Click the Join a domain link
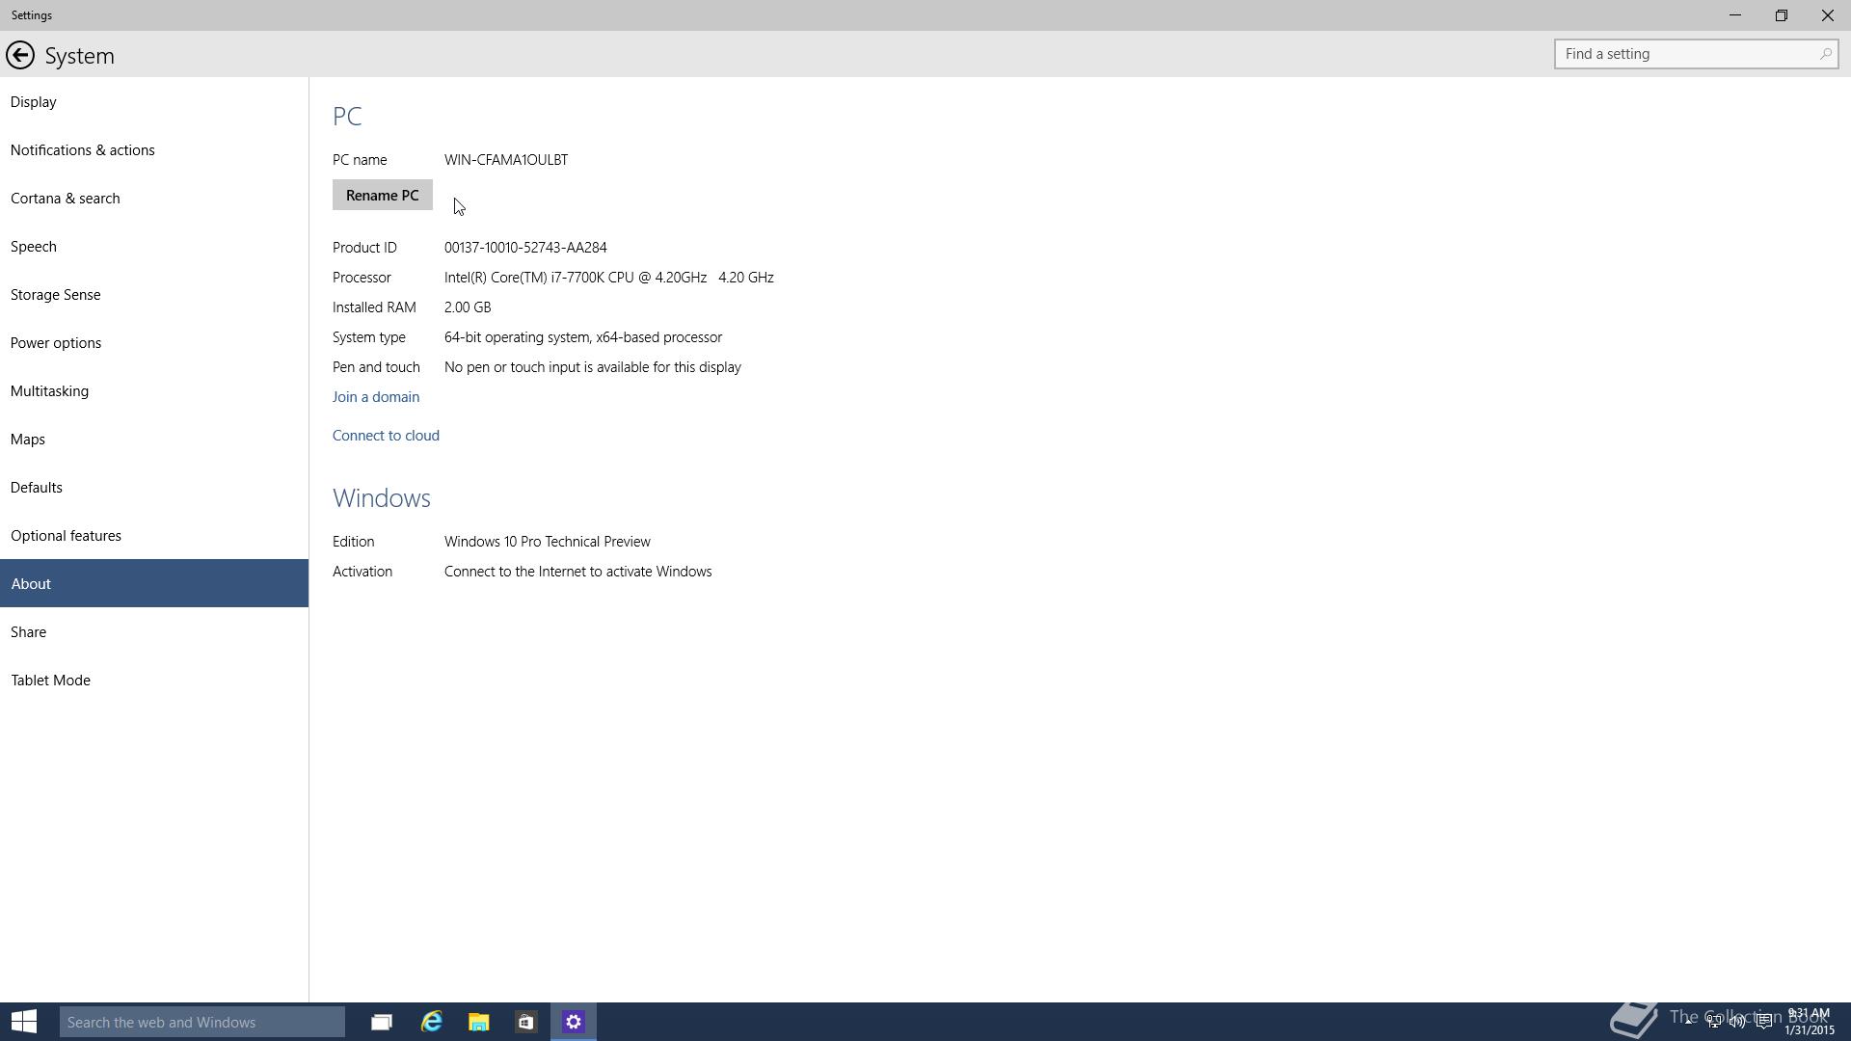Viewport: 1851px width, 1041px height. click(x=376, y=397)
